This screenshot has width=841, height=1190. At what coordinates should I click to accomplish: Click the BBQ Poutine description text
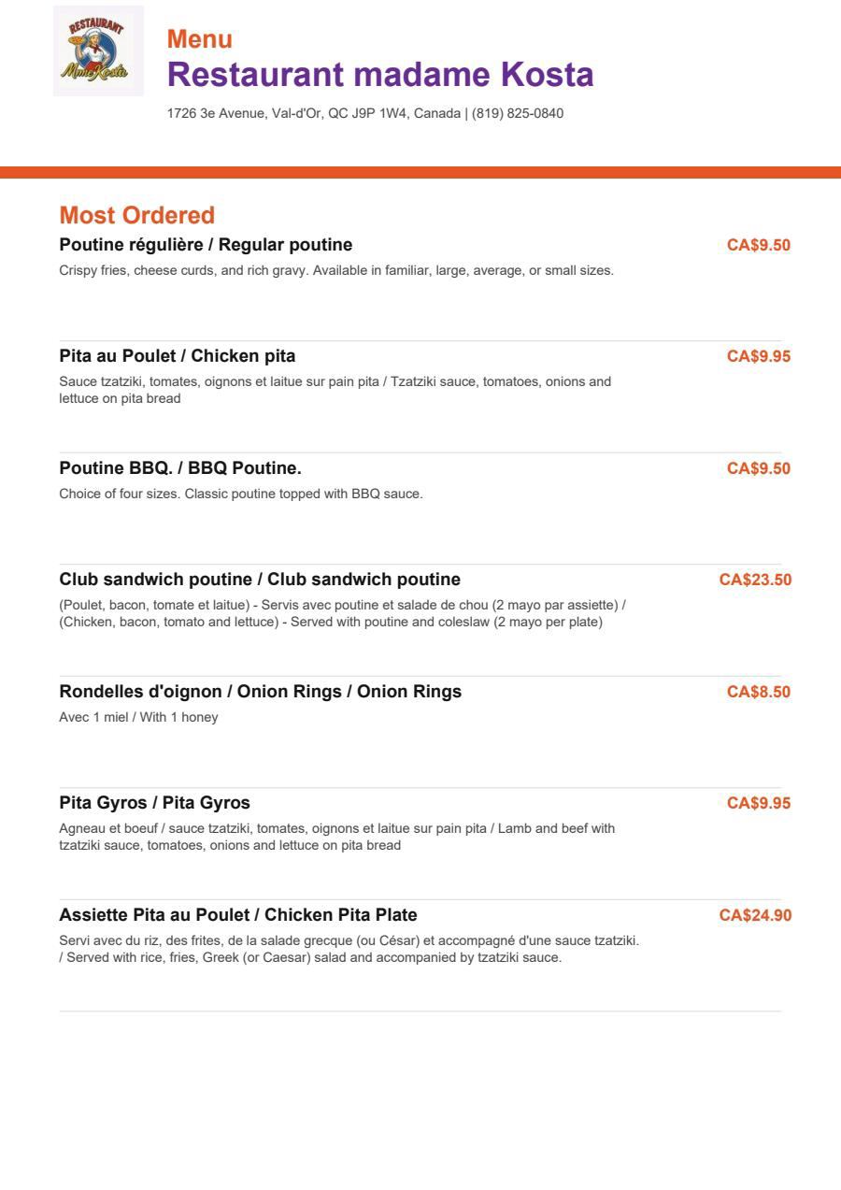241,494
